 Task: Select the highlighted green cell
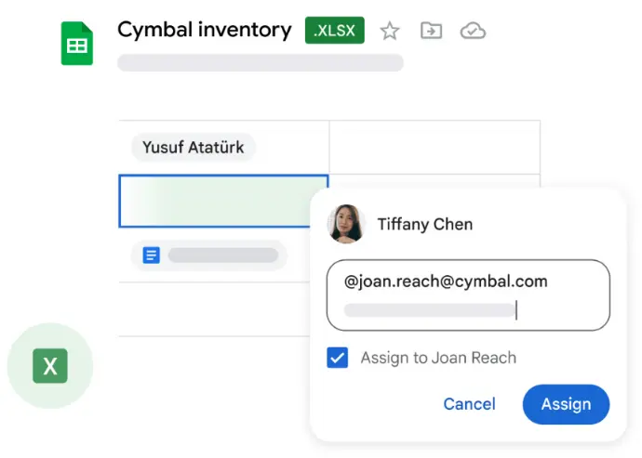click(x=223, y=201)
